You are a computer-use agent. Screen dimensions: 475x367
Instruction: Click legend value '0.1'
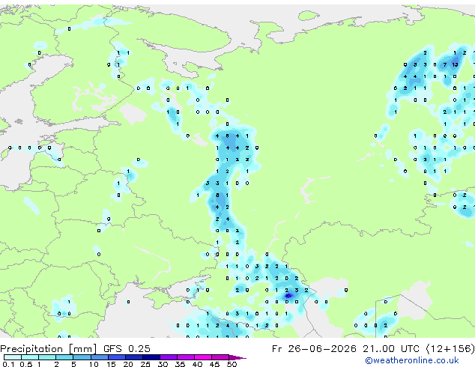pos(8,364)
